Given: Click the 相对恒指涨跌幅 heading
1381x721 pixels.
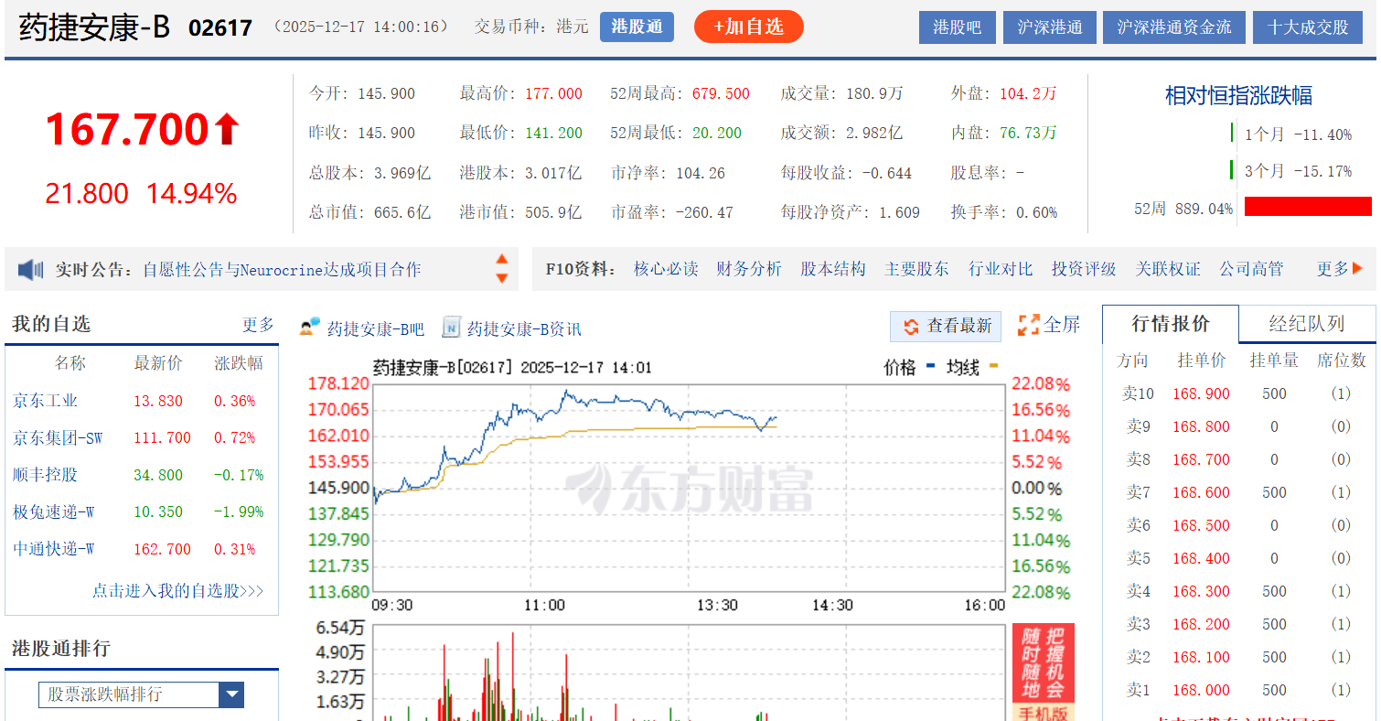Looking at the screenshot, I should [1238, 95].
